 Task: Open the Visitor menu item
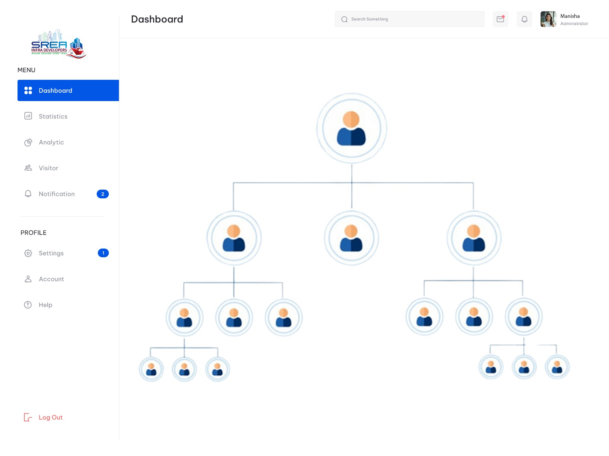pyautogui.click(x=48, y=168)
